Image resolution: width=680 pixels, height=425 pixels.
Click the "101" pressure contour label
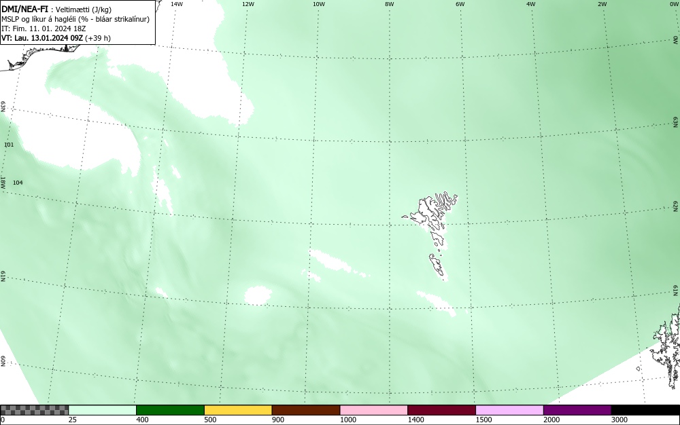click(x=9, y=145)
